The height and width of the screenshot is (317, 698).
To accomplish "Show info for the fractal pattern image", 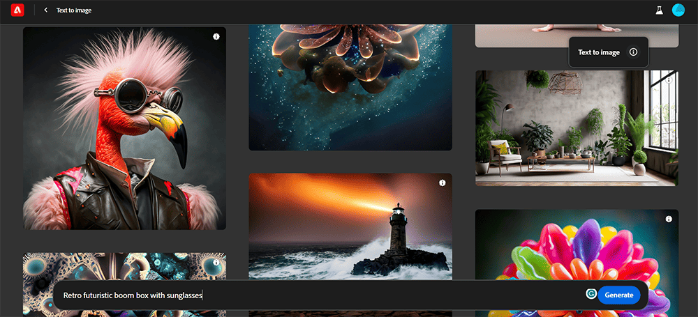I will [216, 263].
